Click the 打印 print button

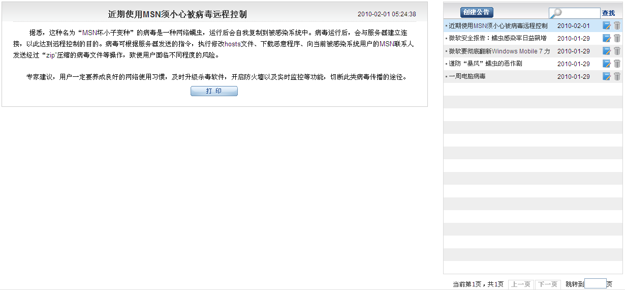tap(214, 91)
